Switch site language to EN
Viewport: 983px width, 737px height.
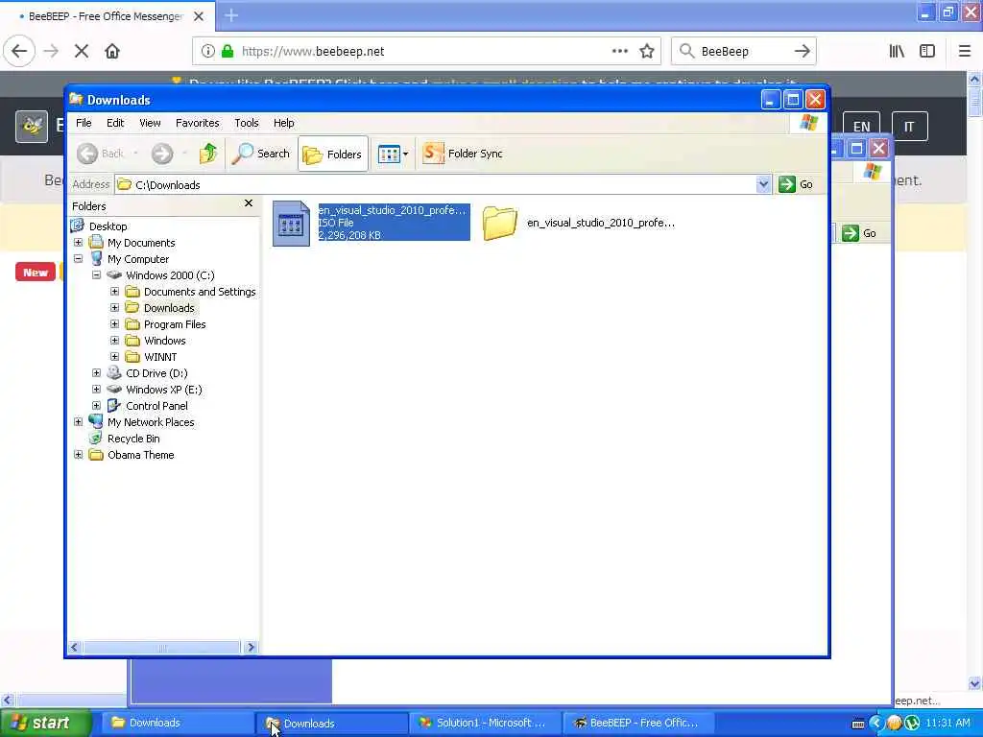pos(861,127)
